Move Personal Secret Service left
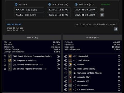 coord(5,65)
